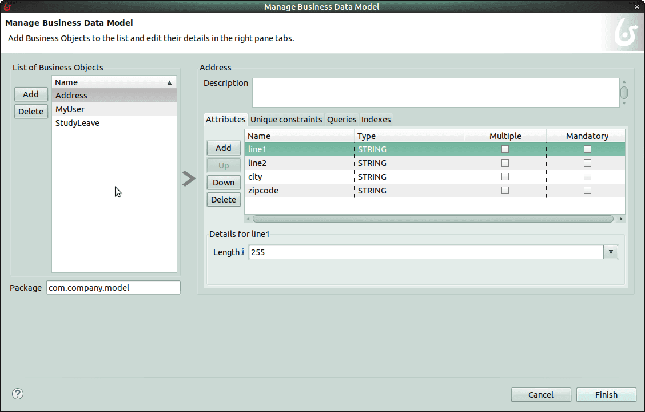
Task: Open the Length value dropdown
Action: tap(610, 252)
